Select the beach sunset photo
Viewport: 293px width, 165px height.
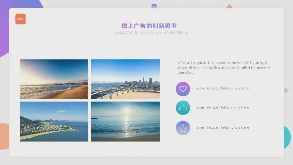[54, 79]
